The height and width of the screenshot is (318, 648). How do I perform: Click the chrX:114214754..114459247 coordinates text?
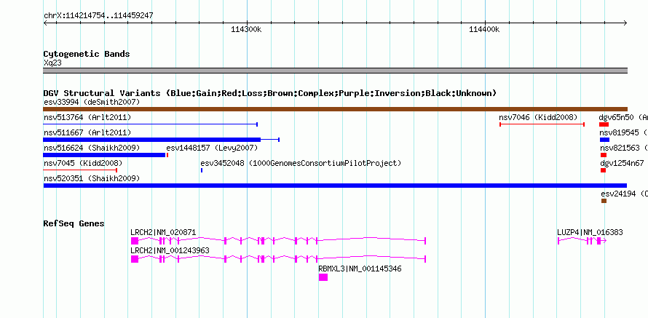point(98,15)
